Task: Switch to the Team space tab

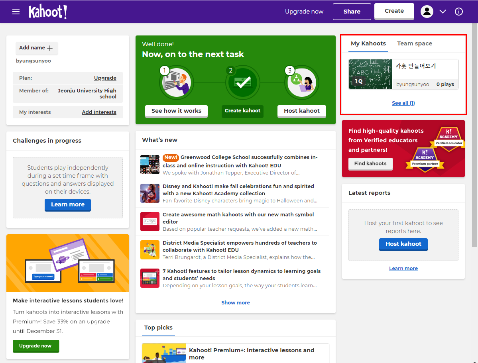Action: [415, 43]
